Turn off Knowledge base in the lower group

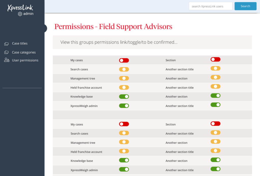tap(124, 161)
